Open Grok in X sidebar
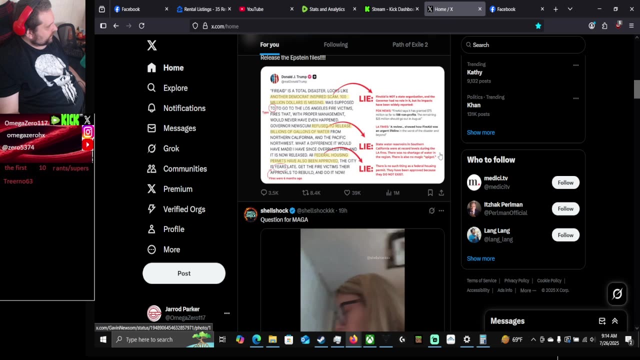The width and height of the screenshot is (640, 360). coord(163,148)
